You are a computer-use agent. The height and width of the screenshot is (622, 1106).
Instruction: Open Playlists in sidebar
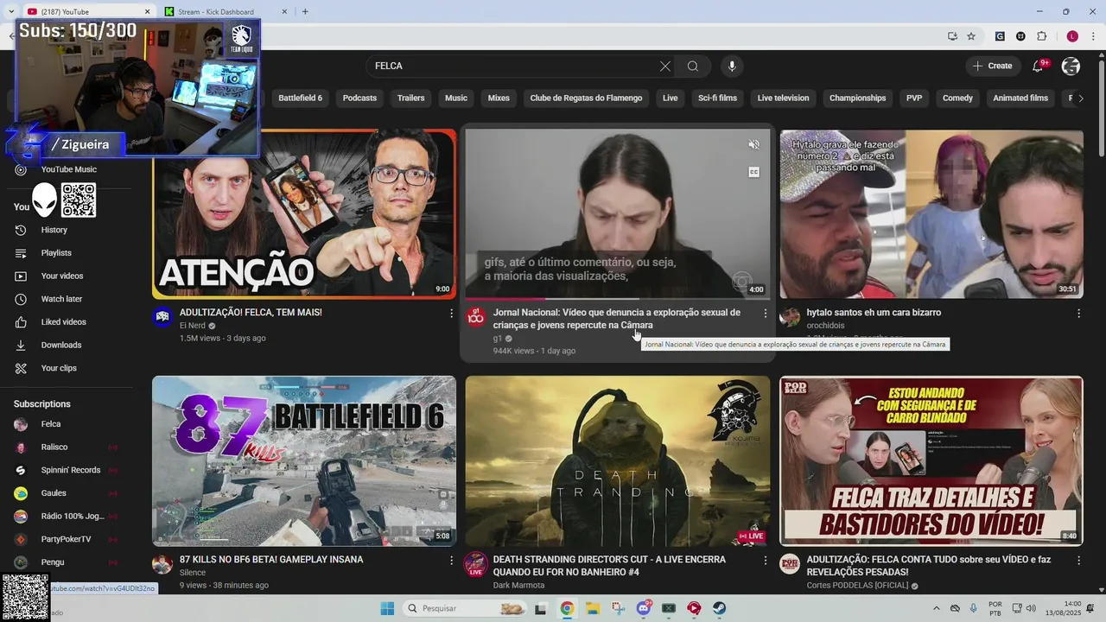tap(56, 253)
